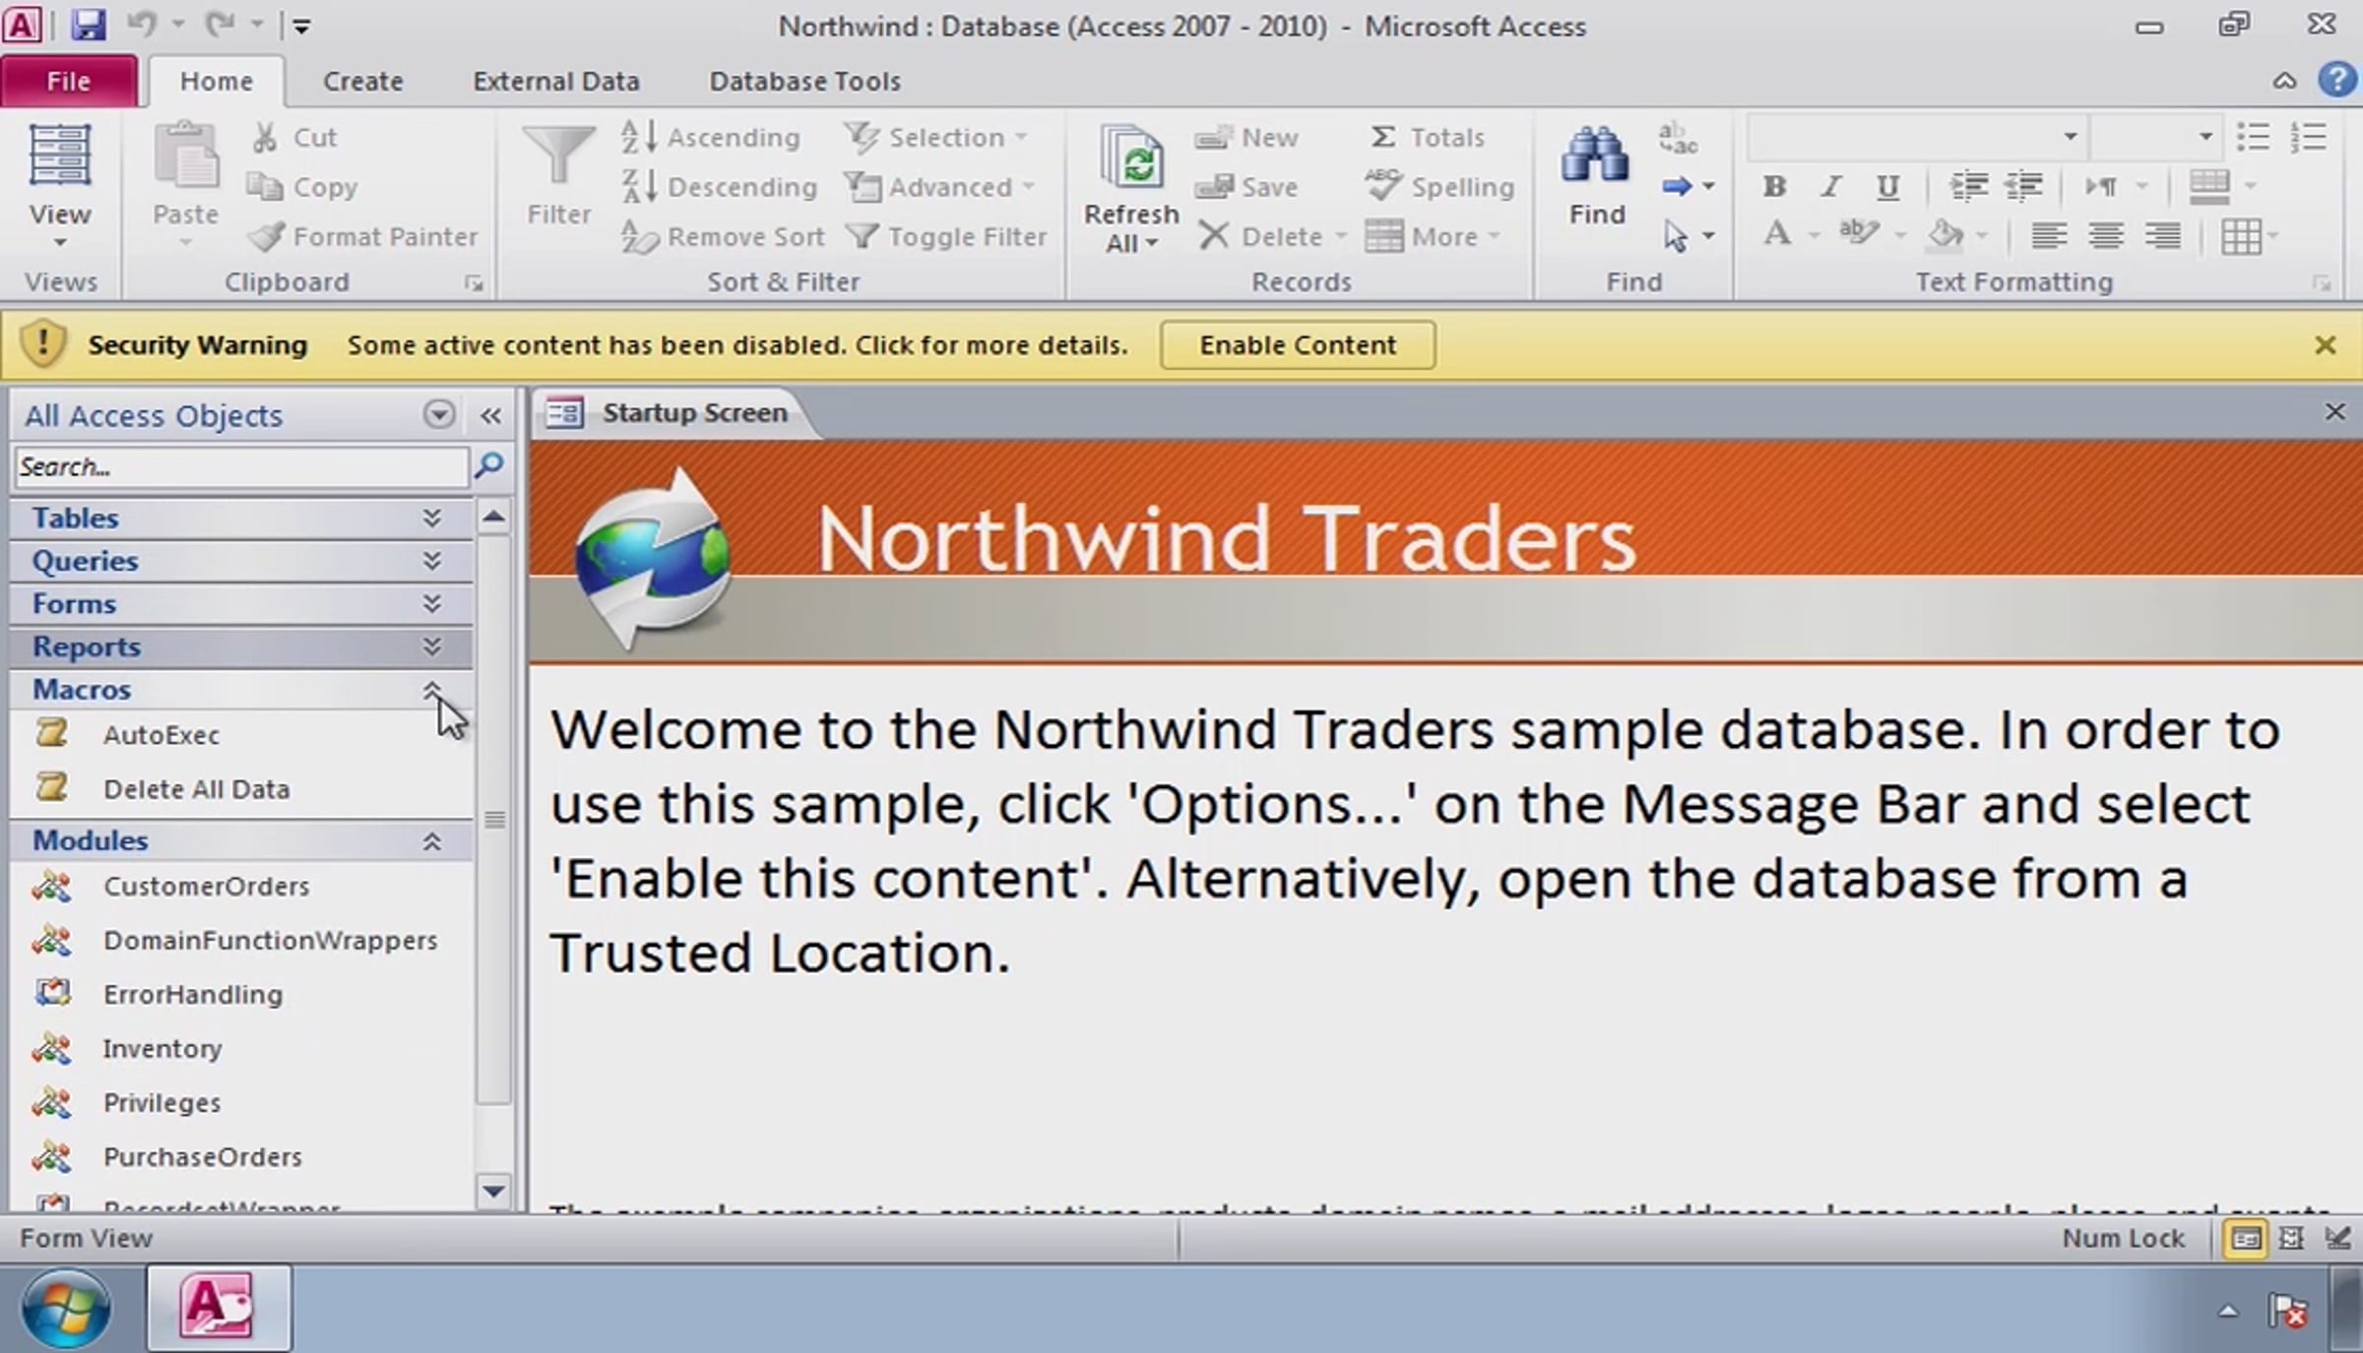The height and width of the screenshot is (1353, 2363).
Task: Switch to Layout View in status bar
Action: coord(2292,1238)
